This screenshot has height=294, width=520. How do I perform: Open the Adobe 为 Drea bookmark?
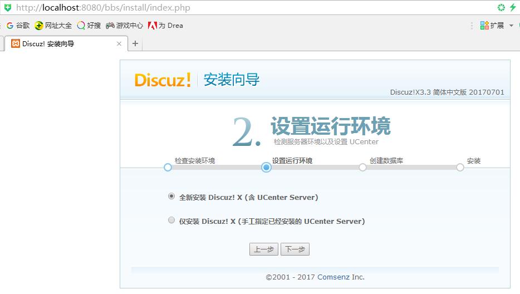click(x=165, y=26)
